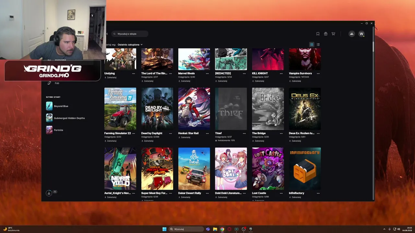Select the Honkai: Star Rail cover

click(194, 109)
